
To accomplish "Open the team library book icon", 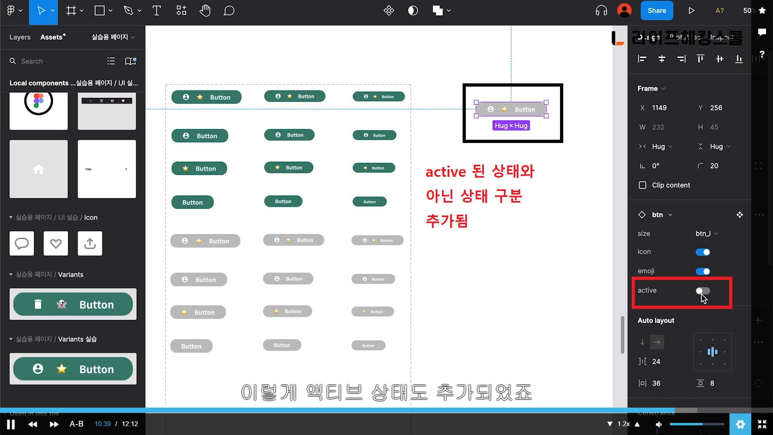I will 130,61.
